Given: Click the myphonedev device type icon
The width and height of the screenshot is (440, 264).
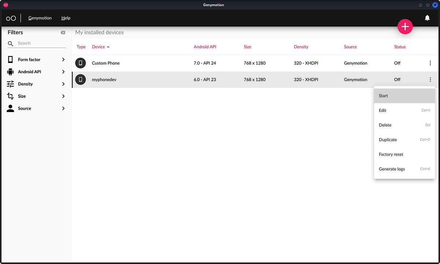Looking at the screenshot, I should [81, 79].
